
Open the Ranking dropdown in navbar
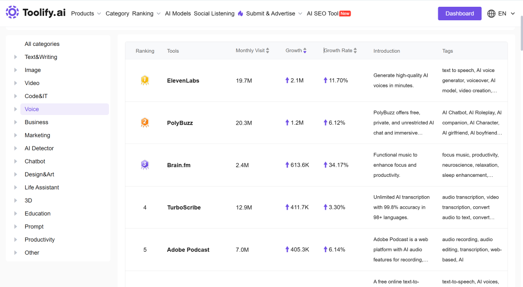point(146,14)
